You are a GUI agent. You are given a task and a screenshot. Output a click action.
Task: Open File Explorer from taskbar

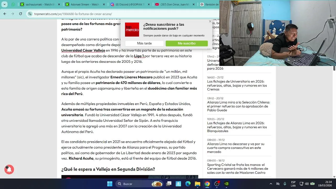coord(197,184)
